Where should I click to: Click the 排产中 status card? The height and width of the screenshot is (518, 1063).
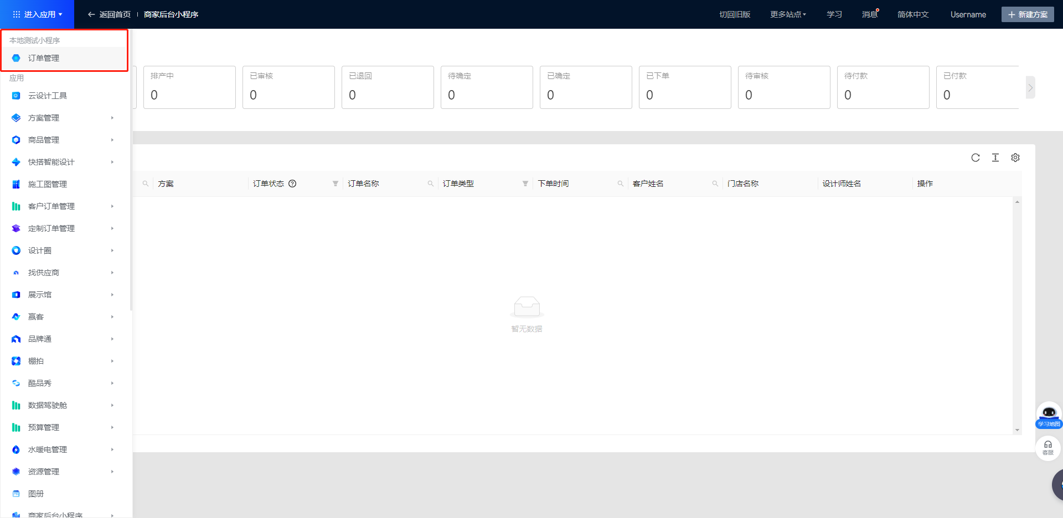coord(189,87)
